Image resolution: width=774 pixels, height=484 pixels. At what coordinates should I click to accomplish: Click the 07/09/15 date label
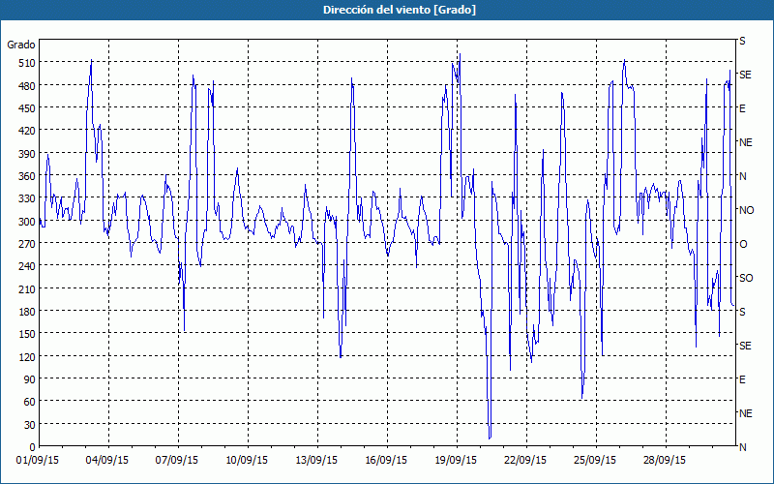[x=177, y=461]
